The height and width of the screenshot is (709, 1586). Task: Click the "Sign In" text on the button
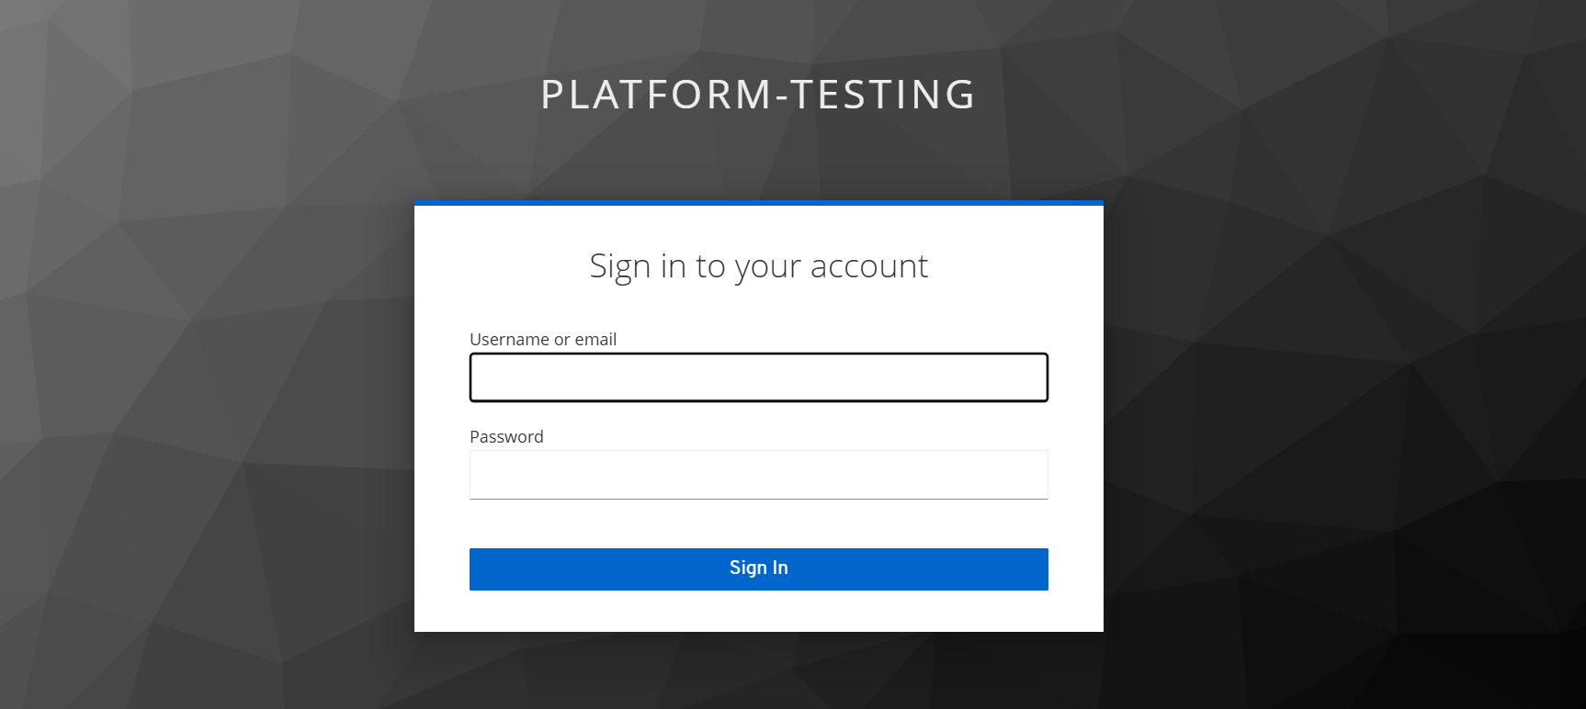(x=758, y=568)
